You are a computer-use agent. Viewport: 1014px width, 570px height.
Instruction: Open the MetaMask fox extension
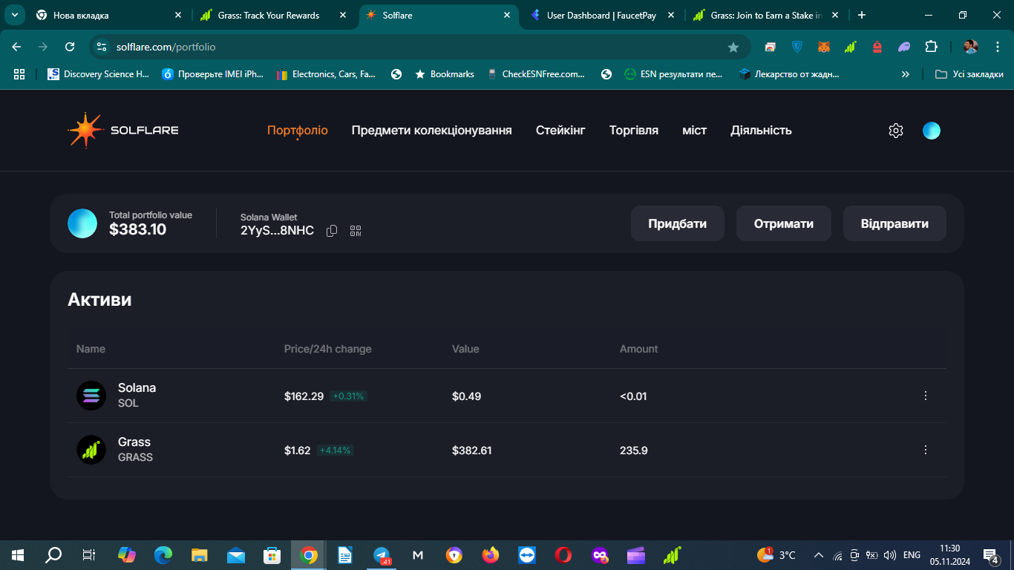point(824,47)
